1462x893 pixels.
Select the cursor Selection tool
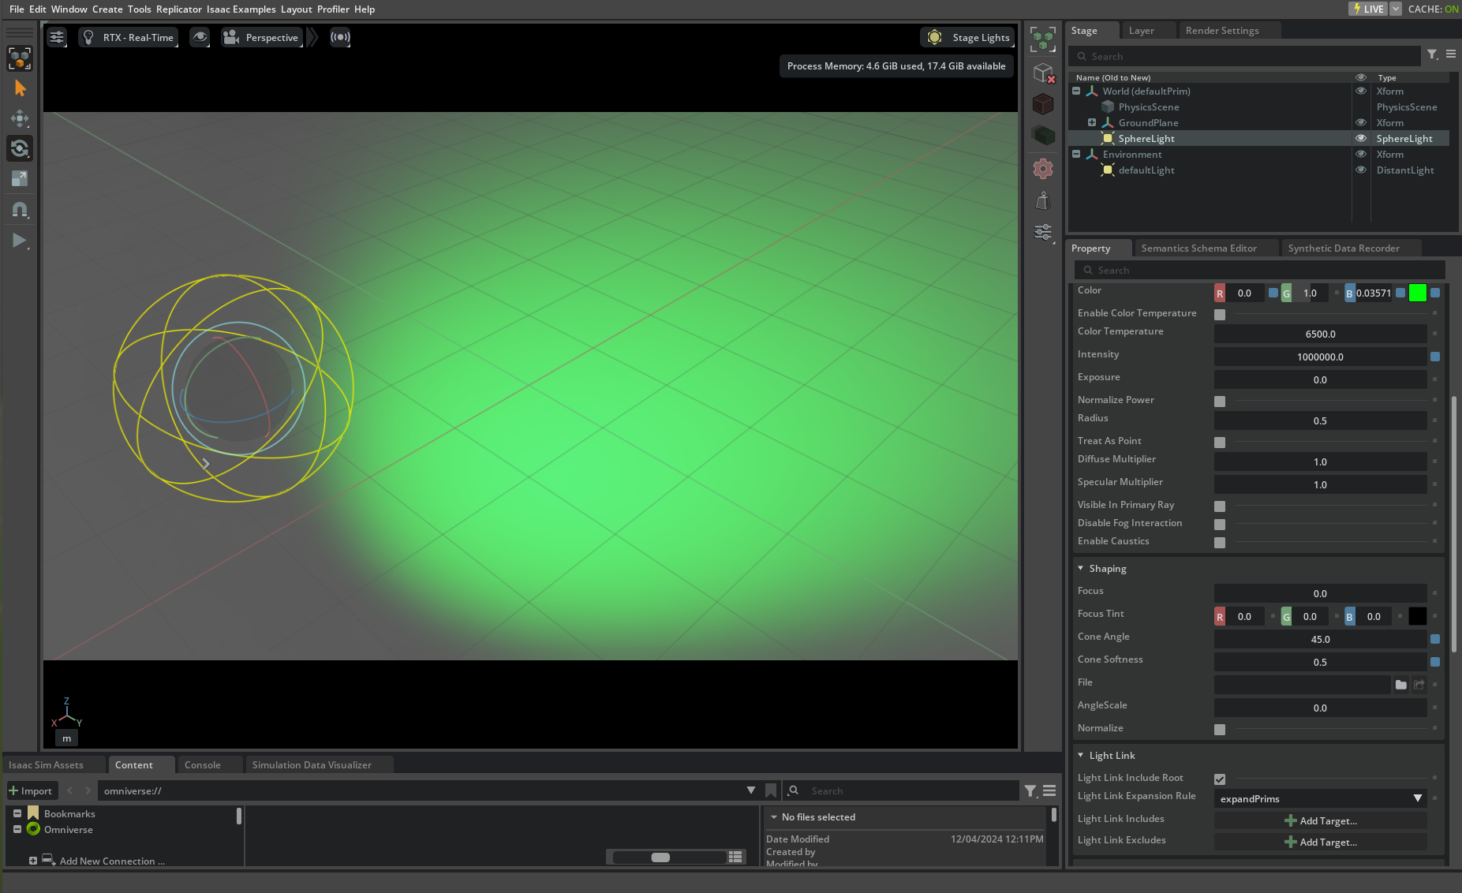[20, 88]
